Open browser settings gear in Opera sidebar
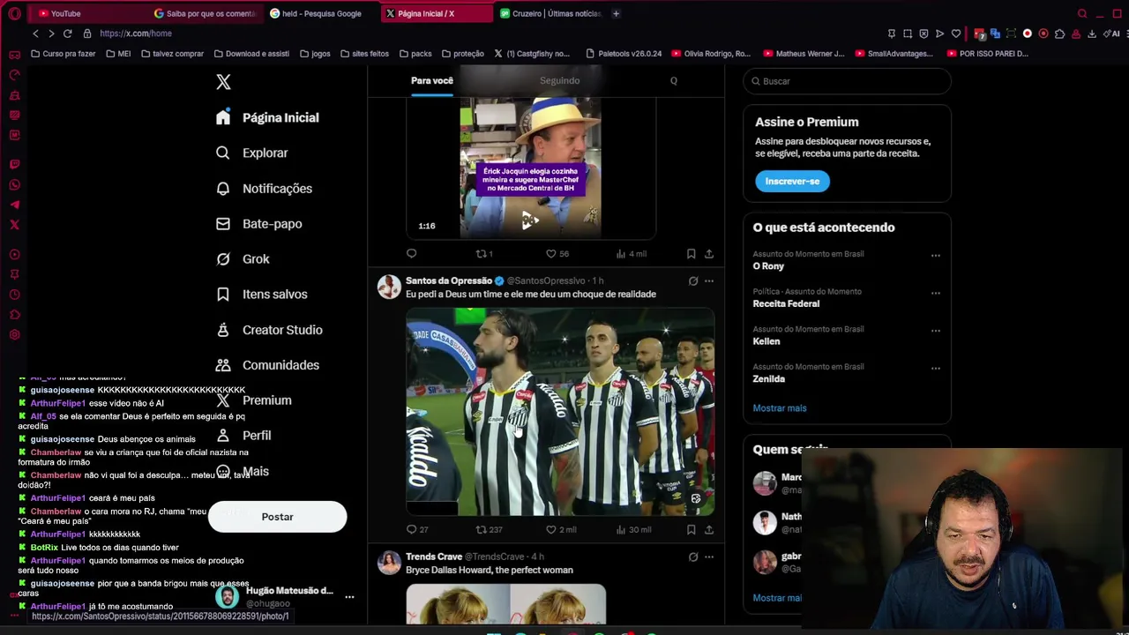Screen dimensions: 1129x635 [14, 334]
